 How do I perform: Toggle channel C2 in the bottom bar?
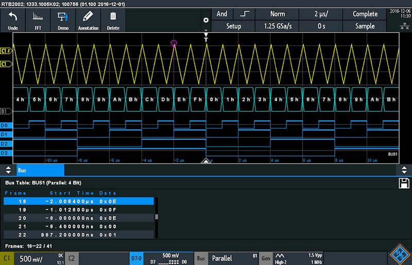click(72, 258)
